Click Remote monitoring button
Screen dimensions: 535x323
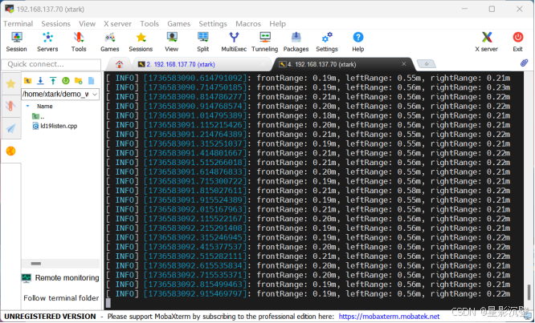(x=60, y=278)
